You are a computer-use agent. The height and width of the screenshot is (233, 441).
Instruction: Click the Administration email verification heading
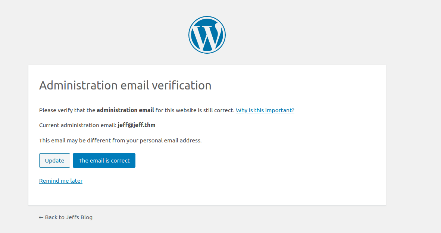125,85
